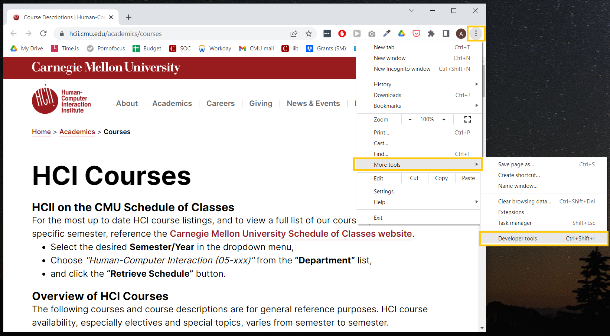Open a new tab with plus button
This screenshot has height=336, width=610.
[x=128, y=17]
